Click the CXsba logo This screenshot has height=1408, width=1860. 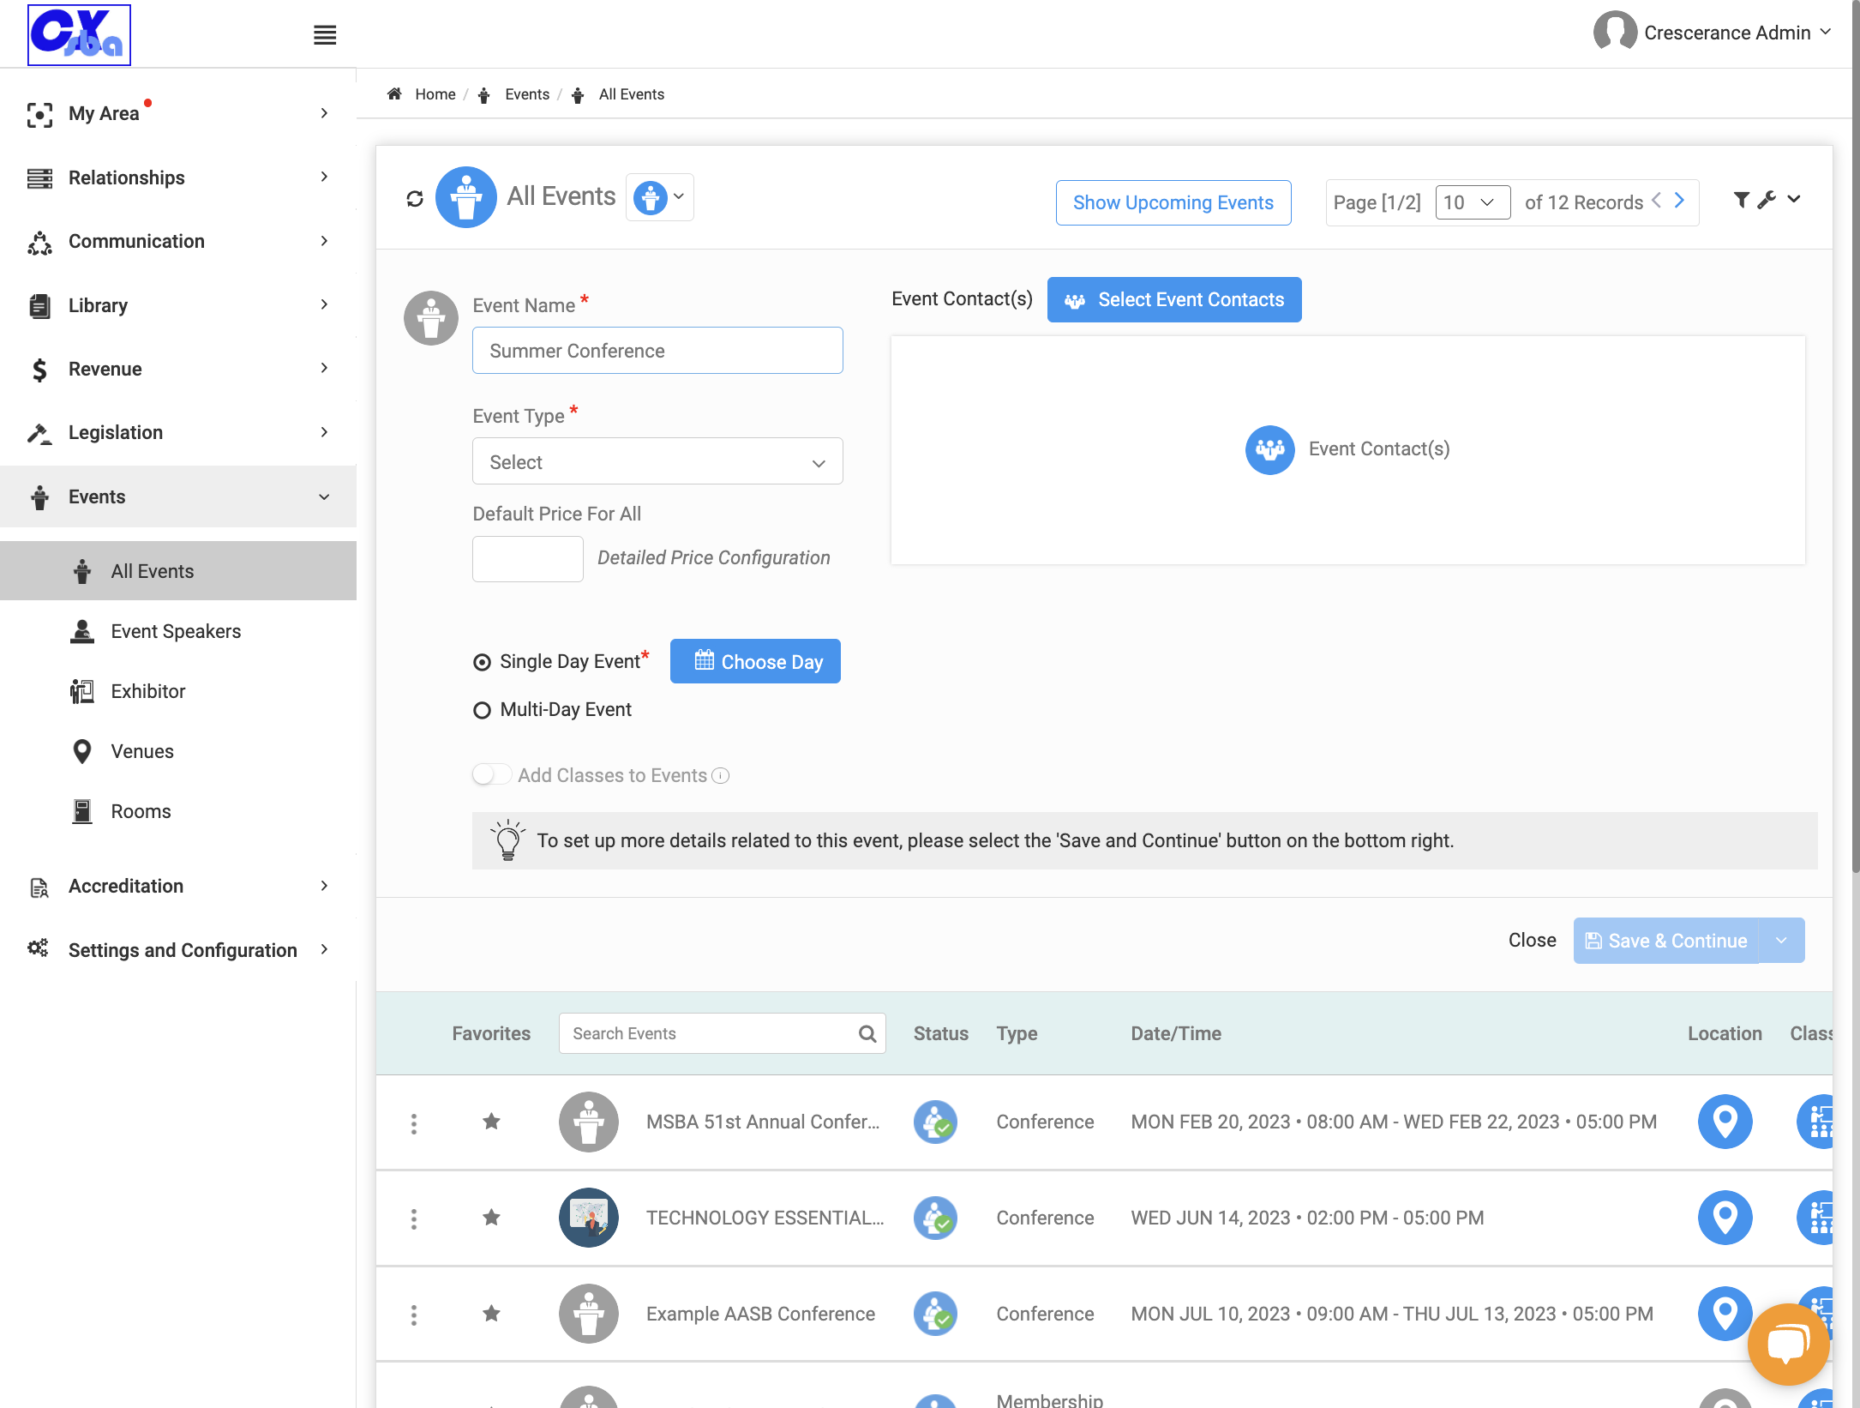(x=79, y=35)
